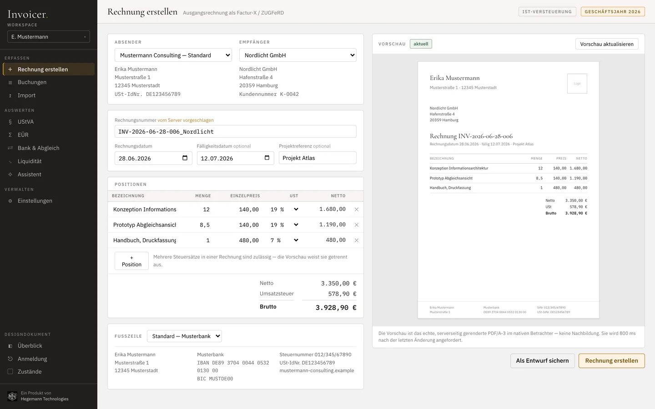Click the Liquidität chart icon
The height and width of the screenshot is (409, 655).
coord(10,161)
